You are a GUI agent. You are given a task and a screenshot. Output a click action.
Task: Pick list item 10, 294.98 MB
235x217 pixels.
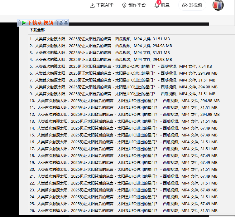click(x=125, y=101)
